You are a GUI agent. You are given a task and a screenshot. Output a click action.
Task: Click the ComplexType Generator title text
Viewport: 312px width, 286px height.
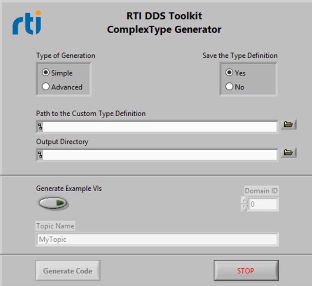pyautogui.click(x=164, y=30)
